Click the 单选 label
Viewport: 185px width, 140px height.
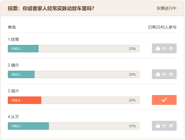click(x=12, y=27)
